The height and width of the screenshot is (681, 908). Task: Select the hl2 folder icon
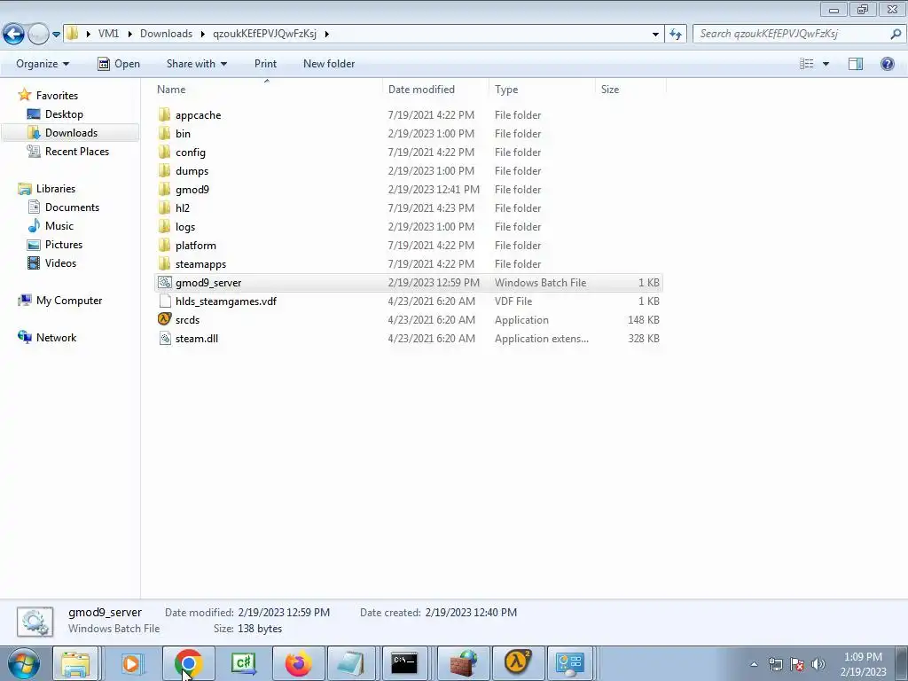click(x=164, y=207)
